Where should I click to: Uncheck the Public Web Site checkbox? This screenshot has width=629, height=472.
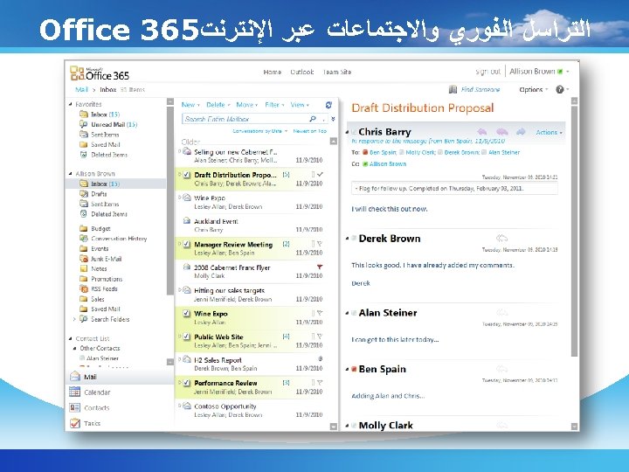[x=187, y=337]
